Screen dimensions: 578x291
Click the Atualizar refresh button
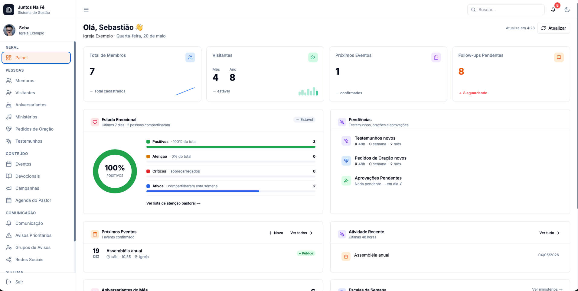click(x=554, y=28)
